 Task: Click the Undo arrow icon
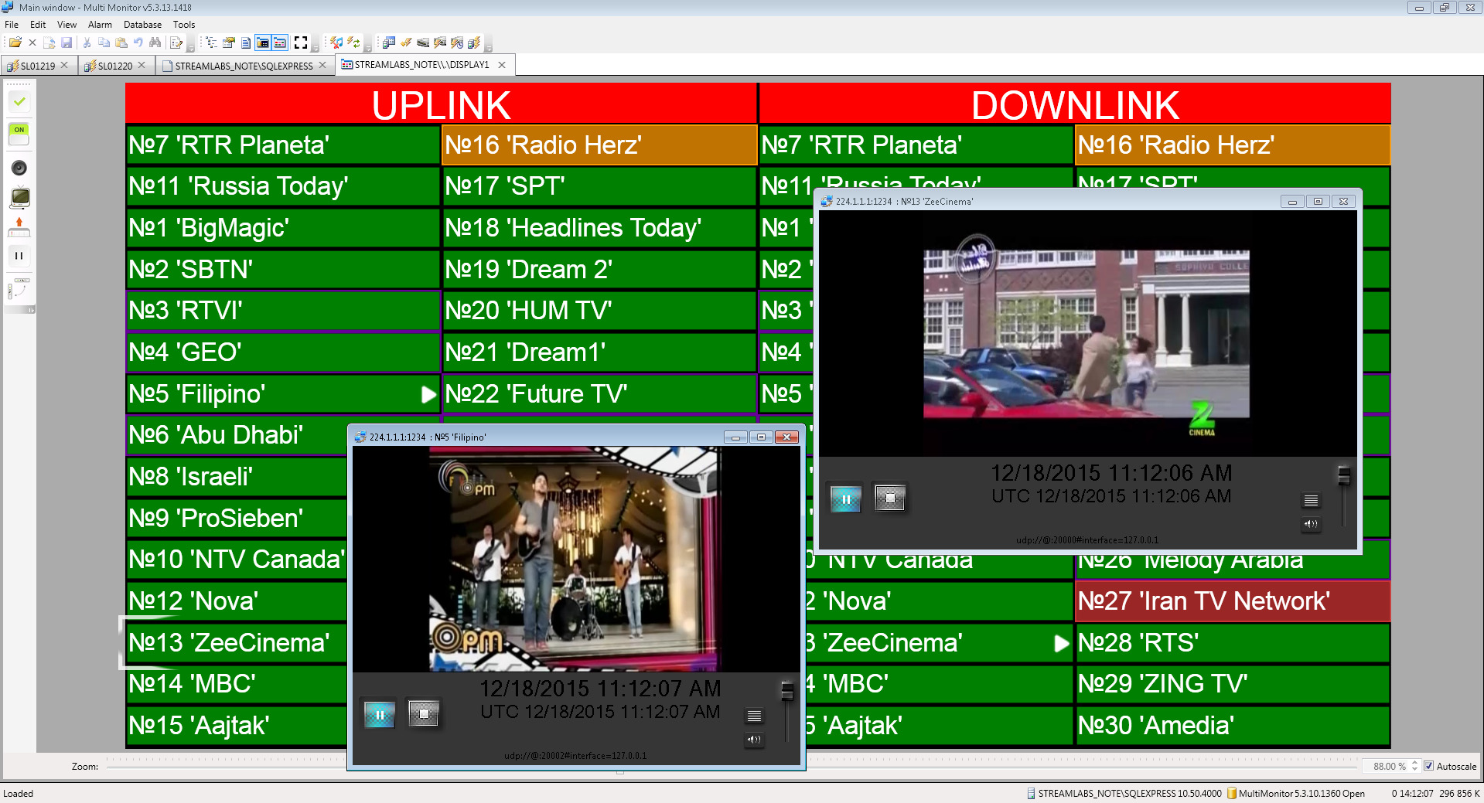[138, 43]
